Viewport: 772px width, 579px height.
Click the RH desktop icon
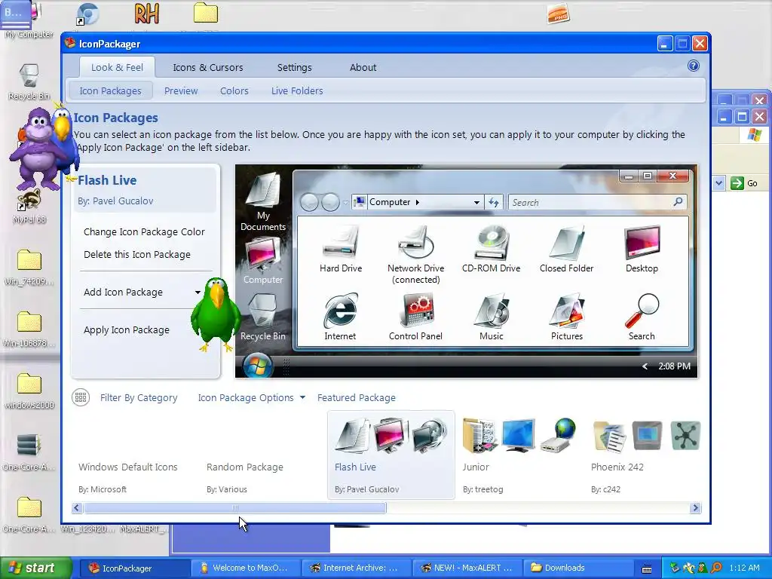pyautogui.click(x=147, y=14)
